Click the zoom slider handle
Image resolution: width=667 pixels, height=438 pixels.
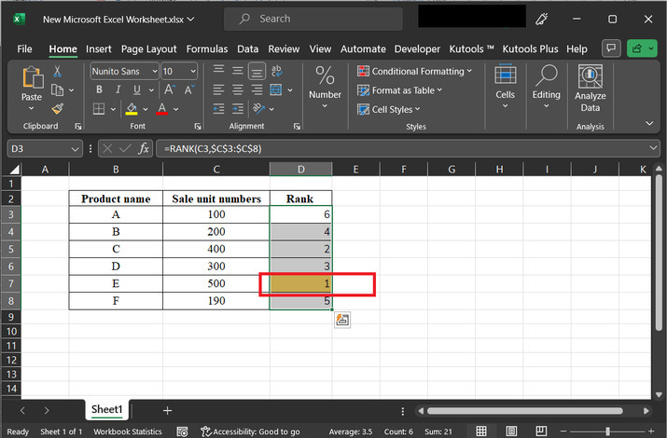(x=607, y=431)
